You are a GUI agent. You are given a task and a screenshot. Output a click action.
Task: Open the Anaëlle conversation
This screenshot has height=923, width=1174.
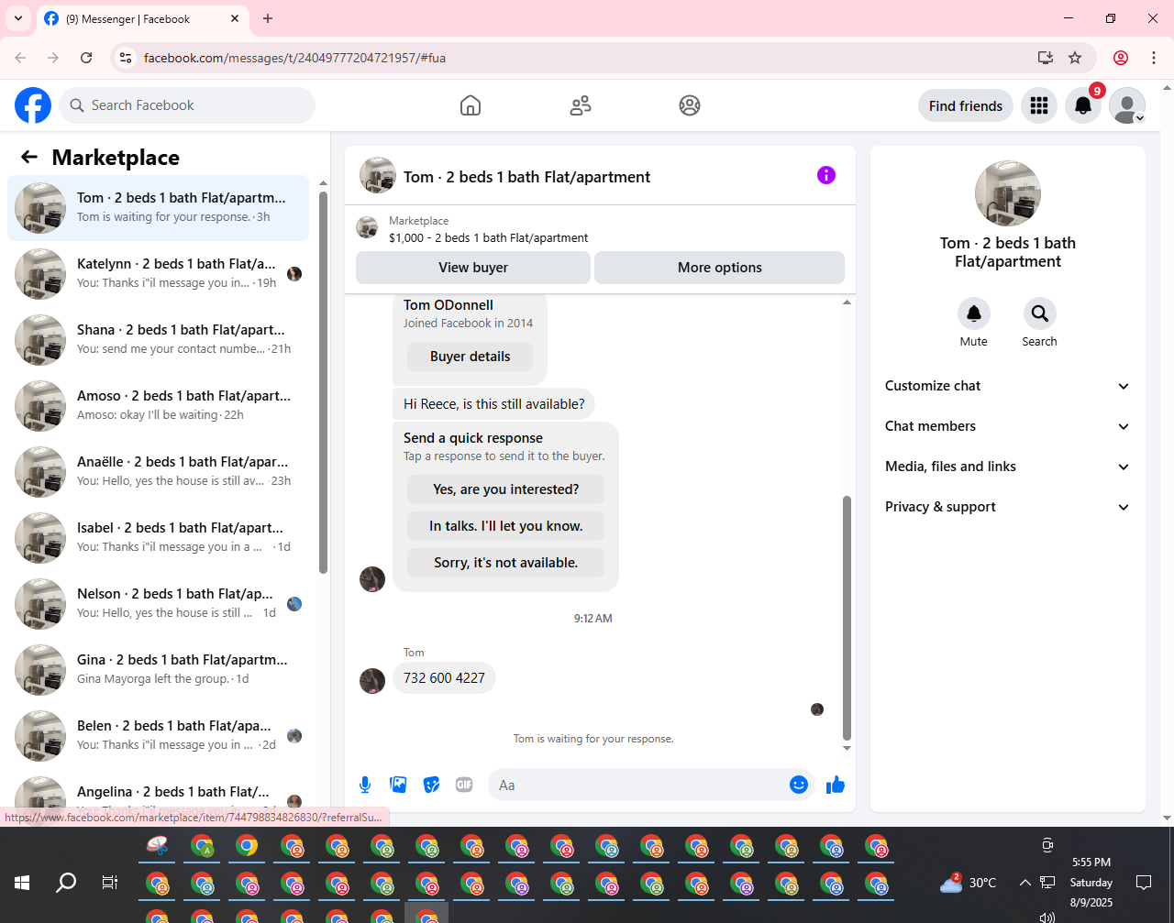(159, 472)
